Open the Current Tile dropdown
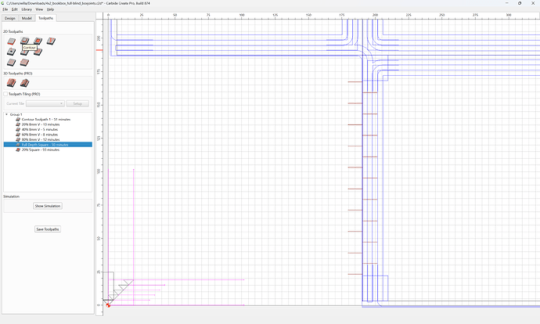The height and width of the screenshot is (324, 540). tap(45, 103)
